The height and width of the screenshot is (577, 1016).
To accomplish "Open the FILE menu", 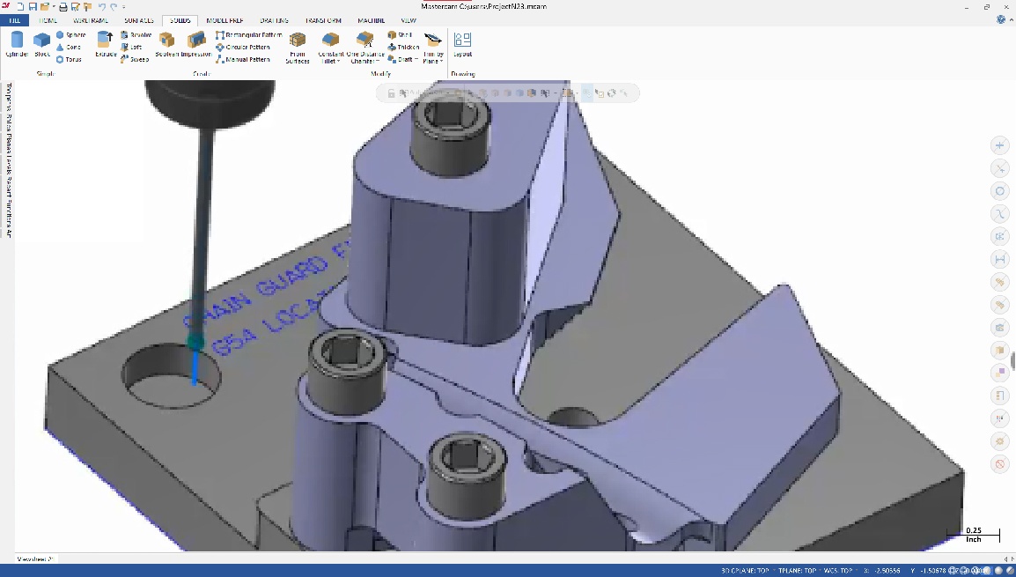I will coord(15,20).
